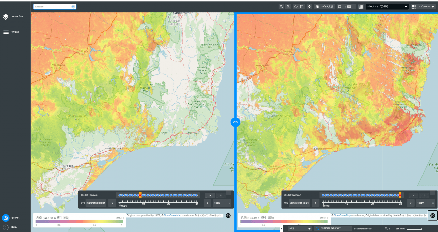Open the grid layout icon in toolbar
The image size is (438, 232).
[361, 7]
